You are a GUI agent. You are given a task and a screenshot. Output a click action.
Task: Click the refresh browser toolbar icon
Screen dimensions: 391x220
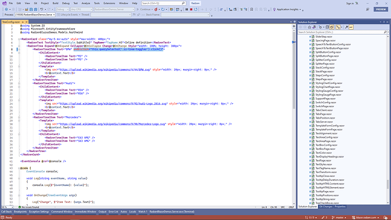[163, 9]
